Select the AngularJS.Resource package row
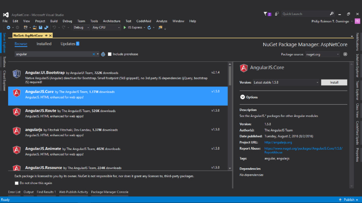Screen dimensions: 362x203 coord(118,167)
